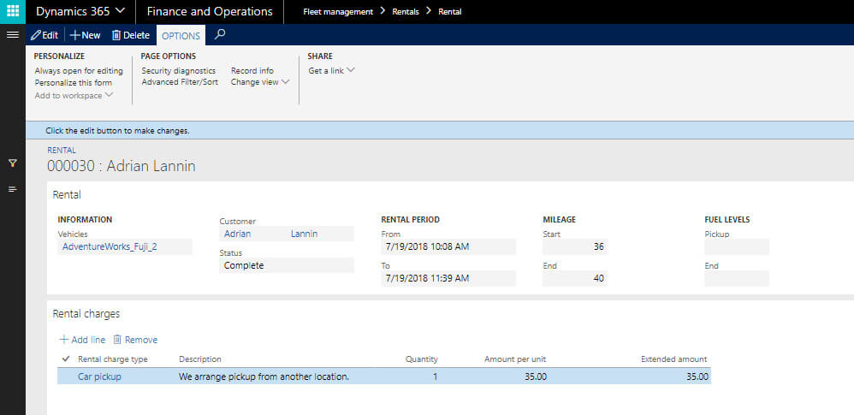Expand the hamburger navigation pane
Screen dimensions: 854x415
click(13, 35)
